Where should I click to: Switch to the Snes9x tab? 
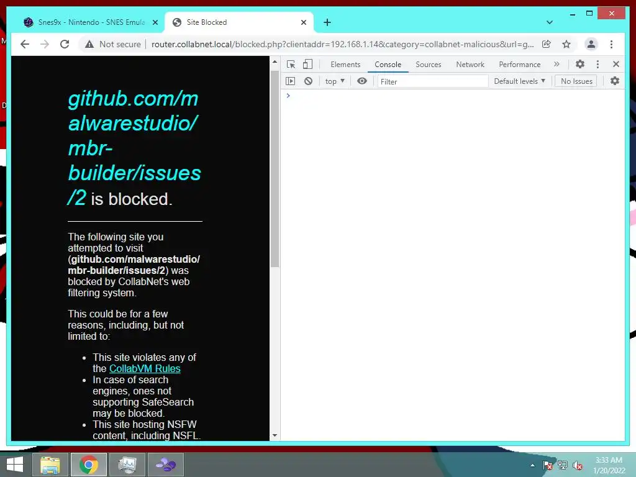91,22
